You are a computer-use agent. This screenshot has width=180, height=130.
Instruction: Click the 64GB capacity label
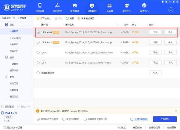point(8,117)
